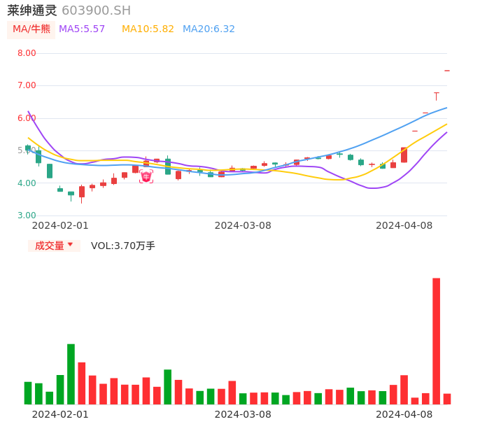Click the 2024-03-08 date label under the price chart

[243, 225]
